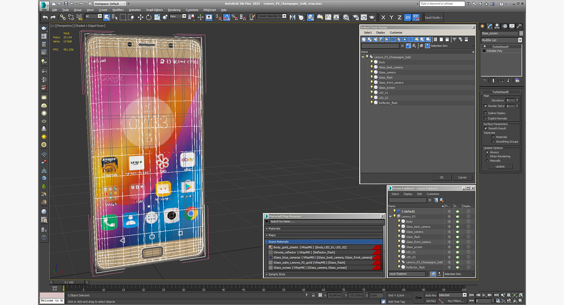Enable the Explicit Normals checkbox

pos(485,119)
